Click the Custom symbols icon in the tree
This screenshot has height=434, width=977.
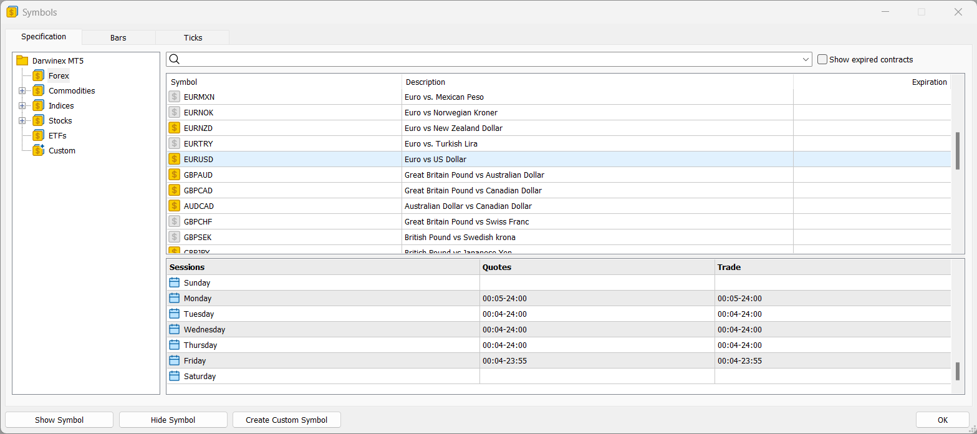[38, 150]
